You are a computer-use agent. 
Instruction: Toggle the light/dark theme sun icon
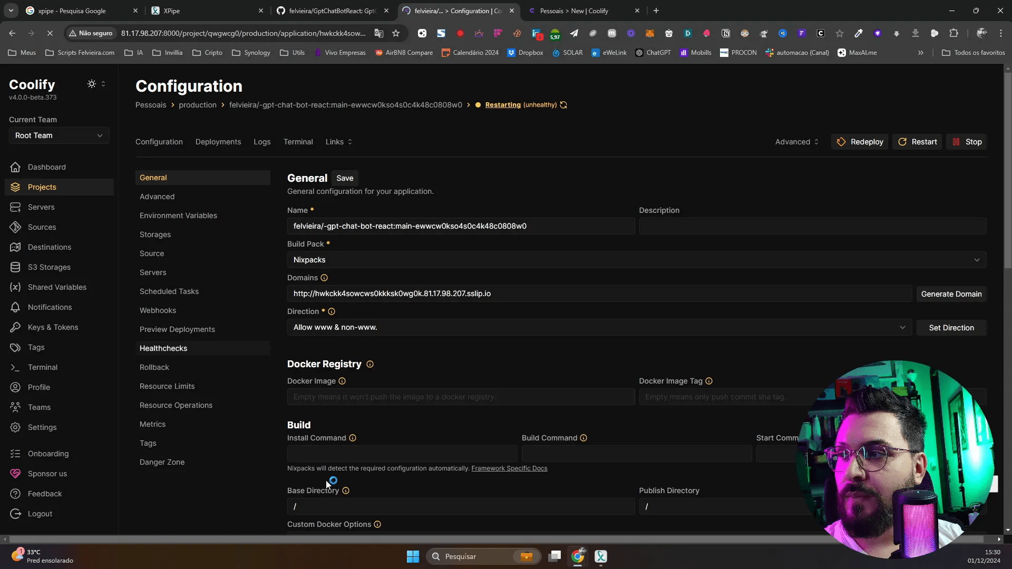[x=92, y=84]
